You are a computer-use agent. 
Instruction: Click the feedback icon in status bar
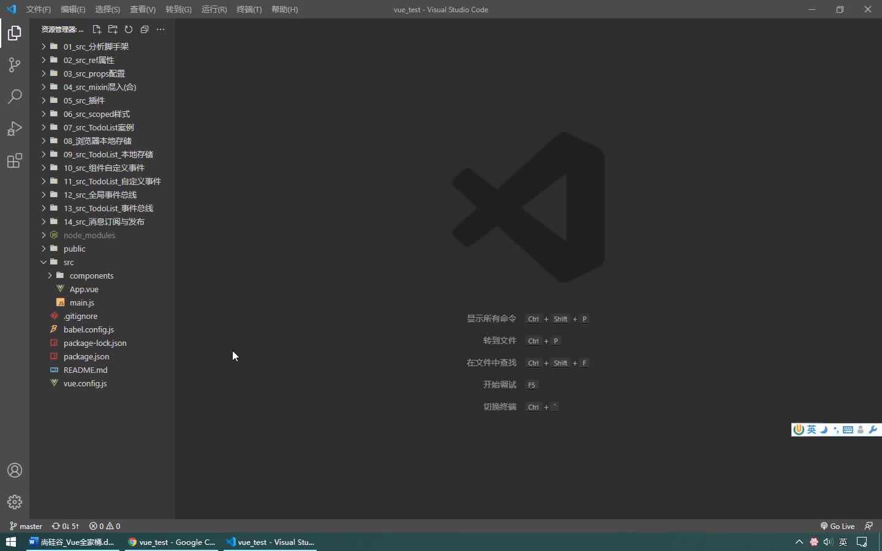869,526
